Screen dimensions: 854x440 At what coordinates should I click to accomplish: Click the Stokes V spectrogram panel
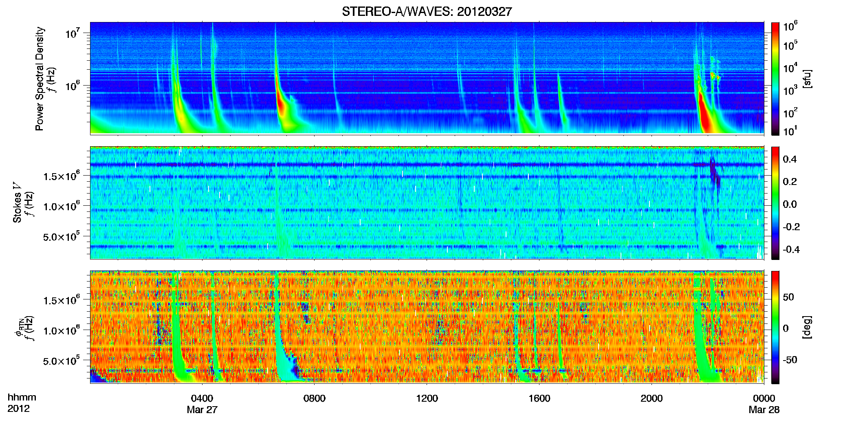[427, 202]
